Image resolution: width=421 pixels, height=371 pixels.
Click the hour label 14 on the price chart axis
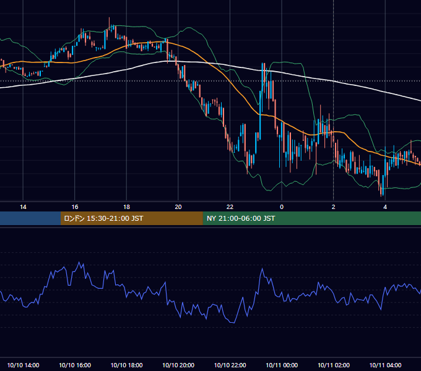[x=23, y=207]
